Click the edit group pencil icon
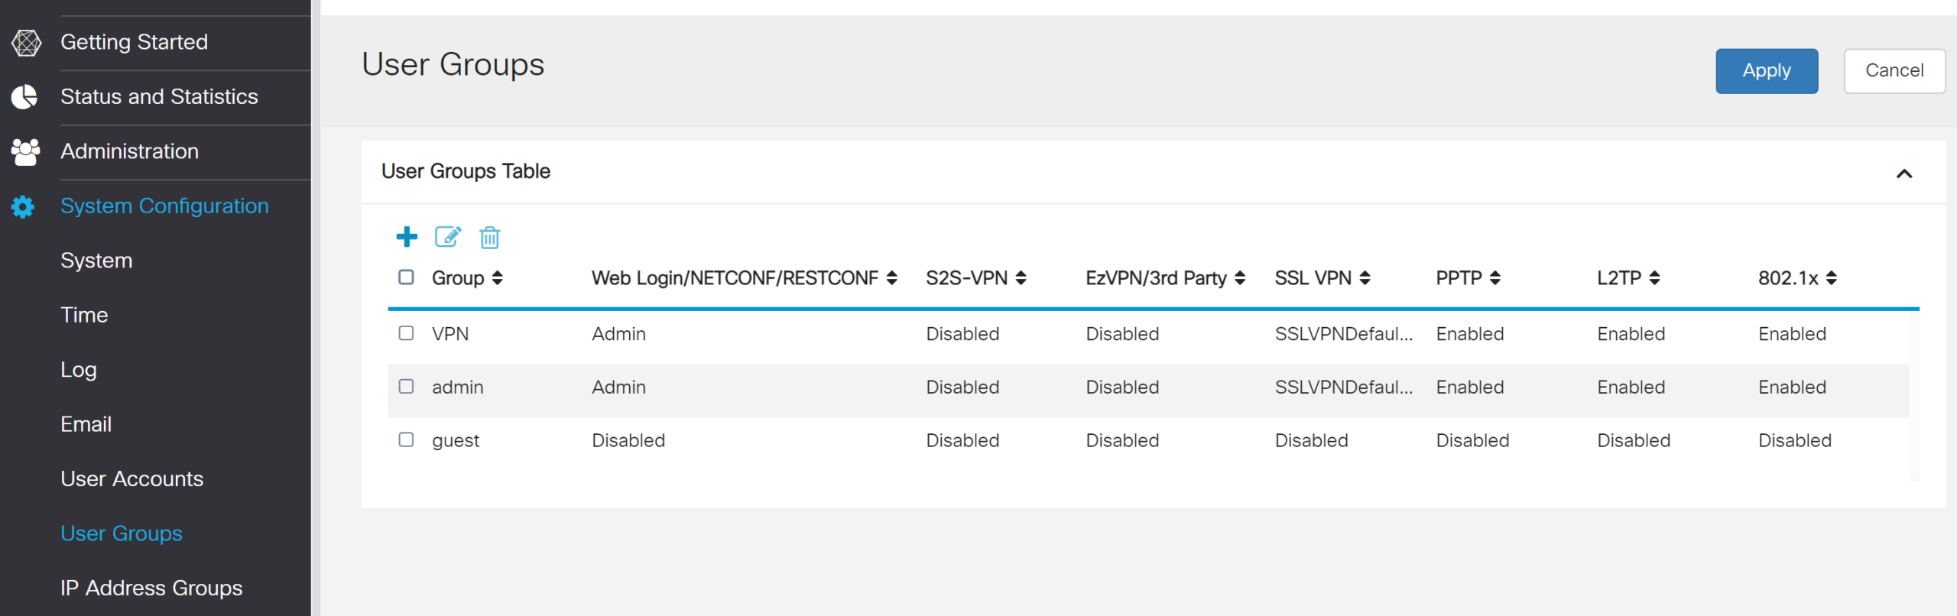Screen dimensions: 1957x616 point(448,237)
